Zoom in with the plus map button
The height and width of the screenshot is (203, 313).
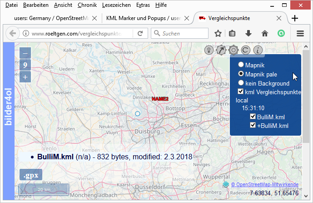pyautogui.click(x=25, y=77)
